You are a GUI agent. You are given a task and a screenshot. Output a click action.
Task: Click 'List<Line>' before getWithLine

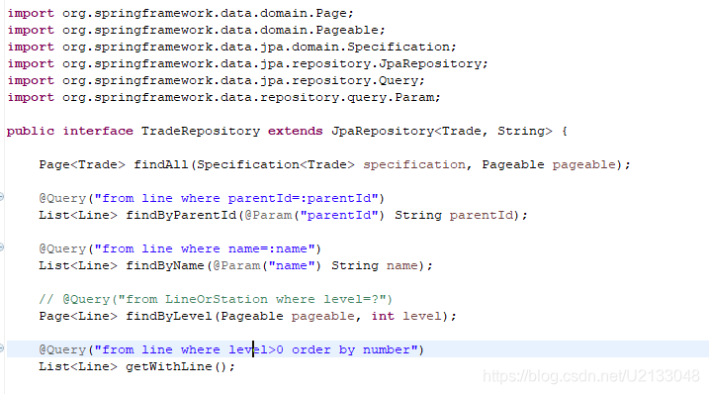[x=78, y=366]
